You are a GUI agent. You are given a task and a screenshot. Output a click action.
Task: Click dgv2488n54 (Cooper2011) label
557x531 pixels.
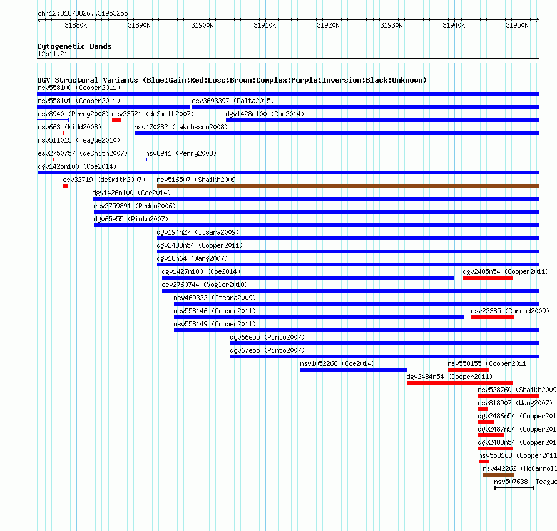[x=517, y=442]
